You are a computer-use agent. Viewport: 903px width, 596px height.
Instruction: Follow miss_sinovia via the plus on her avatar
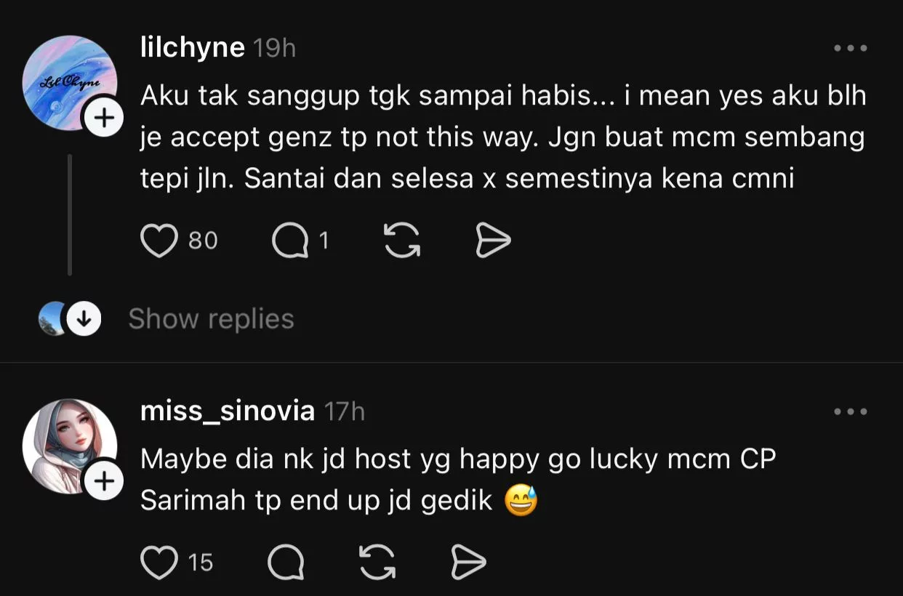pyautogui.click(x=103, y=479)
